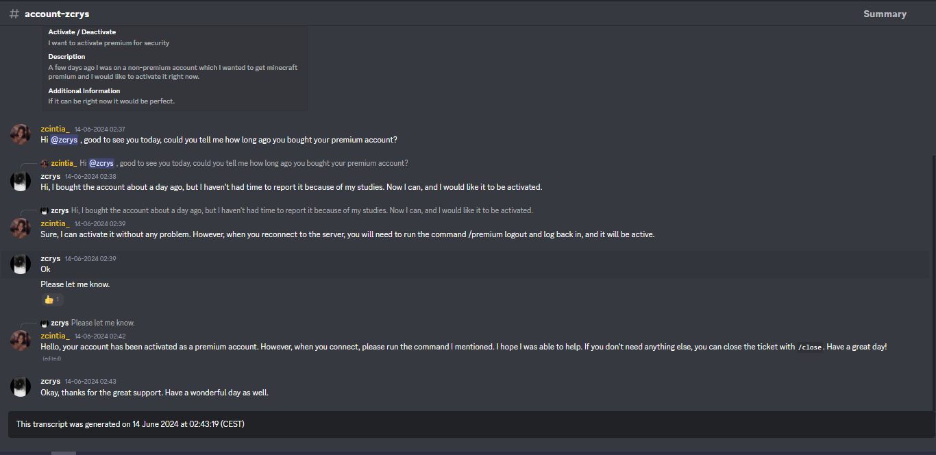The image size is (936, 455).
Task: Open the Summary view in the top bar
Action: point(885,13)
